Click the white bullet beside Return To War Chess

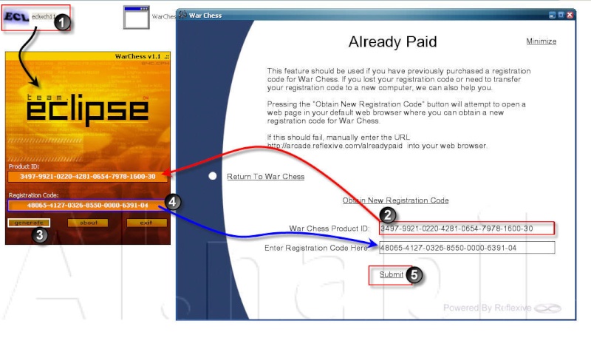coord(213,176)
